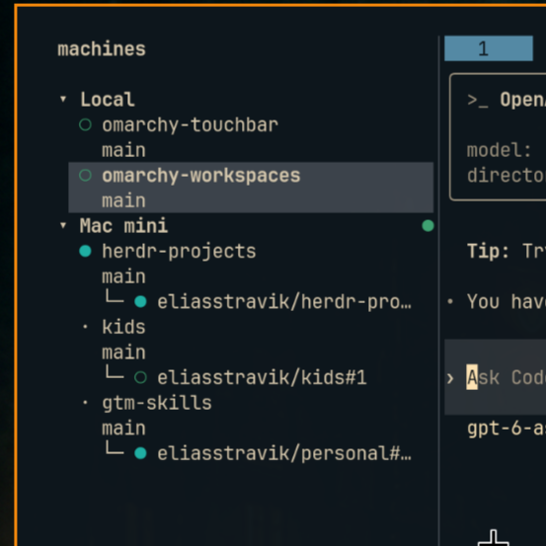Collapse the Local machine group
This screenshot has height=546, width=546.
63,100
